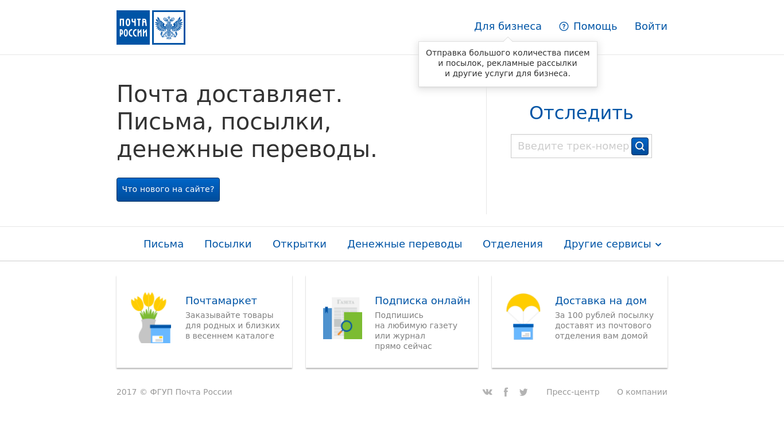The image size is (784, 440).
Task: Click the Подписка онлайн description text
Action: (416, 331)
